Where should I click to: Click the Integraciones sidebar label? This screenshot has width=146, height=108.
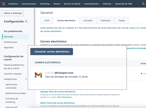click(x=10, y=79)
